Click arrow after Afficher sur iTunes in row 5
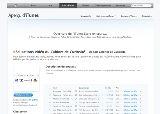Viewport: 160px width, 114px height. point(141,106)
